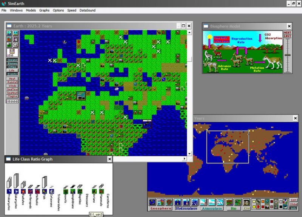Click the Prokaryotes icon in Life graph
Viewport: 302px width, 217px height.
tap(9, 191)
